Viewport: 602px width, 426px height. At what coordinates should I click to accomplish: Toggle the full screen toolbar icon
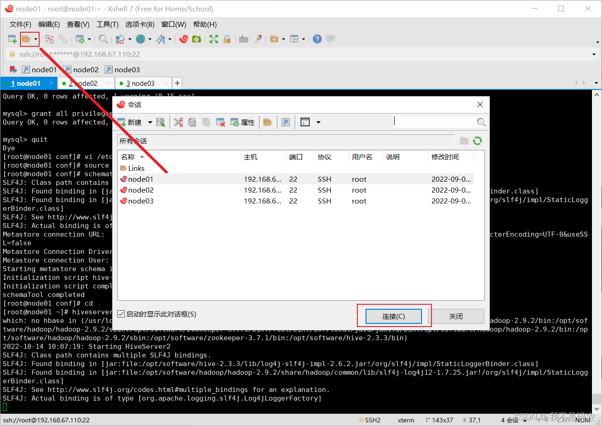[x=213, y=39]
